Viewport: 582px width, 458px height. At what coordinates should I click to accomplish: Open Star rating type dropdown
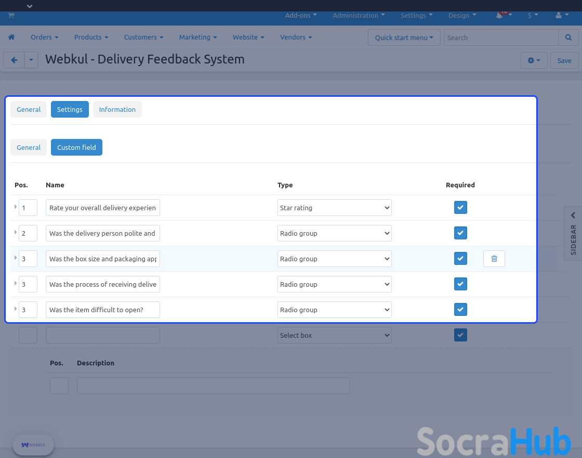335,208
